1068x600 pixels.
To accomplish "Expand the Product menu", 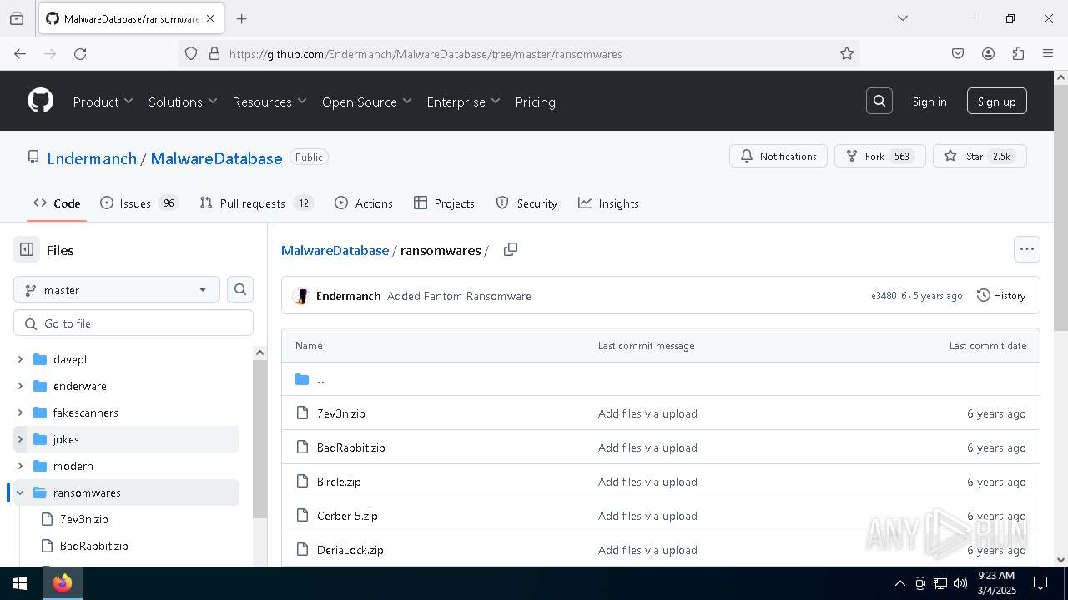I will coord(103,102).
